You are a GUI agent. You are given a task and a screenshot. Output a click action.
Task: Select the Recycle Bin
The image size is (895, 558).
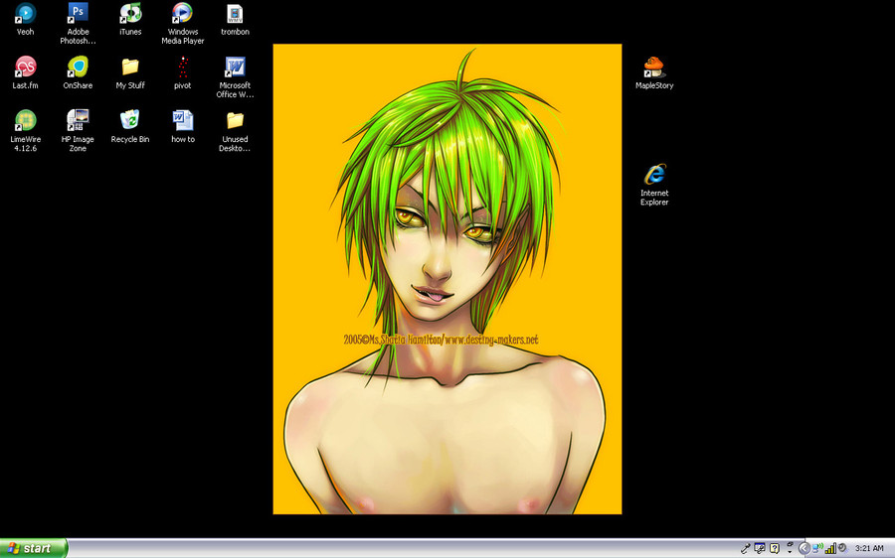coord(130,126)
